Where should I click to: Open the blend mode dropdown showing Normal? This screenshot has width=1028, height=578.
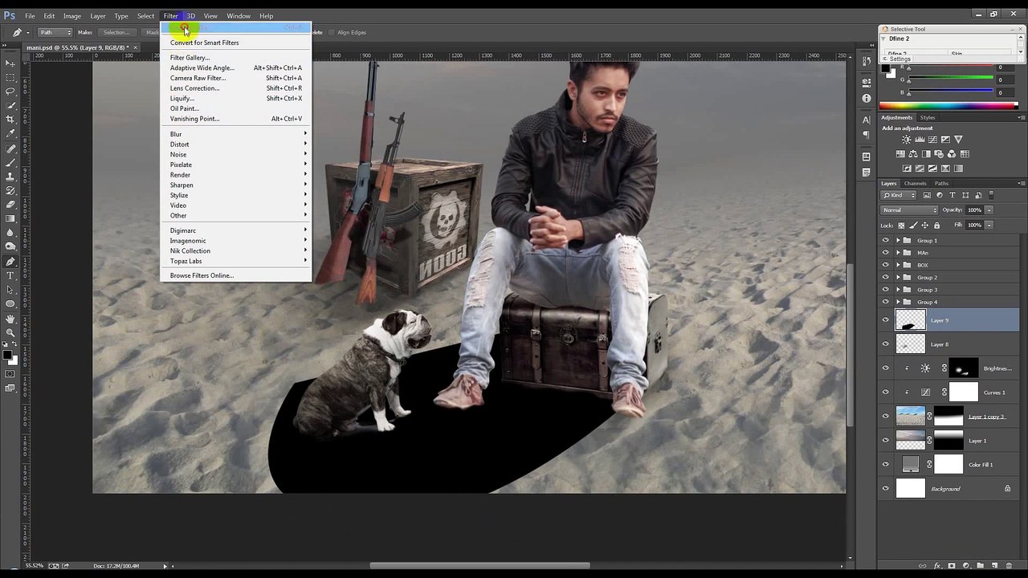click(910, 210)
